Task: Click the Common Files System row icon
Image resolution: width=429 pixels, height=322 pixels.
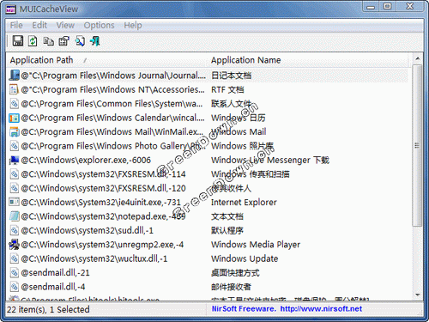Action: point(14,104)
